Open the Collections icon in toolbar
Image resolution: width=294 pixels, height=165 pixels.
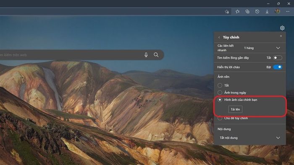click(247, 12)
